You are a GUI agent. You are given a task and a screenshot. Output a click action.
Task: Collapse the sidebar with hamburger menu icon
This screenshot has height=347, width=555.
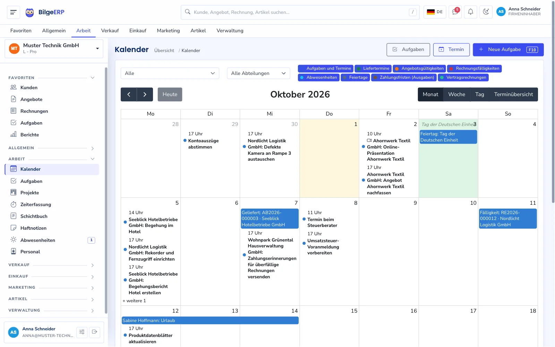tap(13, 12)
